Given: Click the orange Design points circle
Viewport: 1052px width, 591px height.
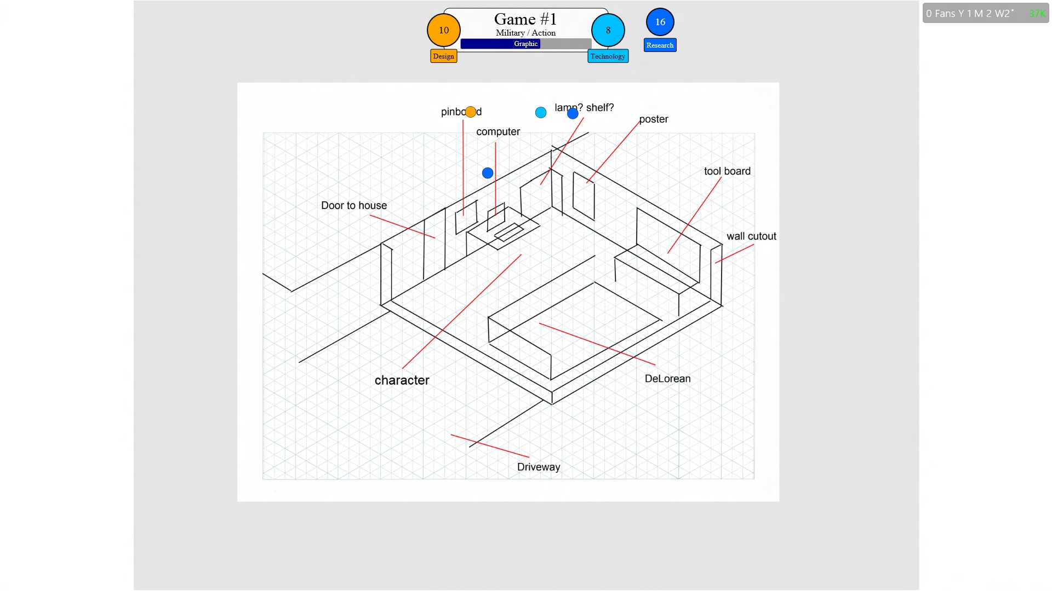Looking at the screenshot, I should [443, 30].
